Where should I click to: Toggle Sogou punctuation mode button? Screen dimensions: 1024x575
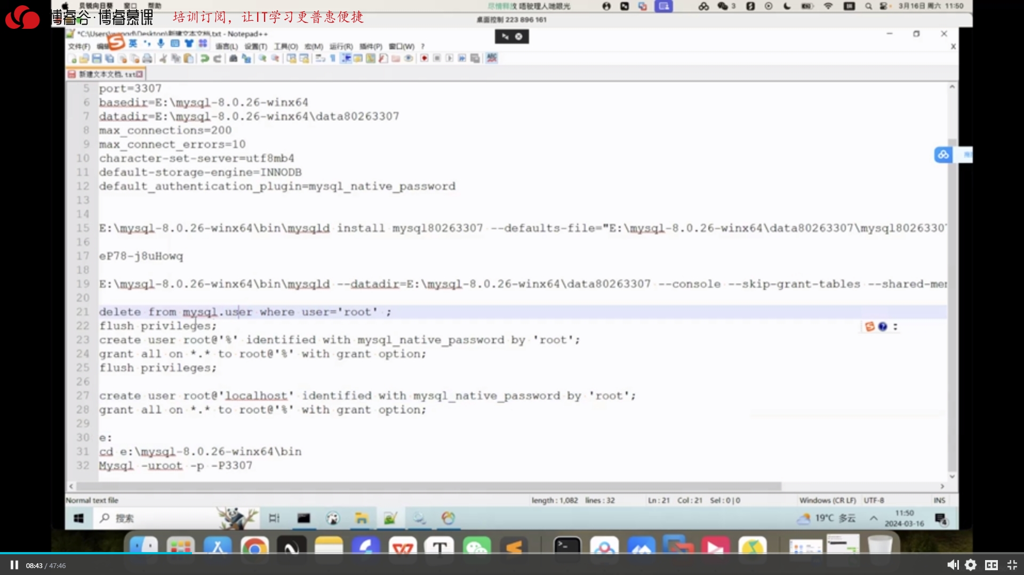point(147,43)
